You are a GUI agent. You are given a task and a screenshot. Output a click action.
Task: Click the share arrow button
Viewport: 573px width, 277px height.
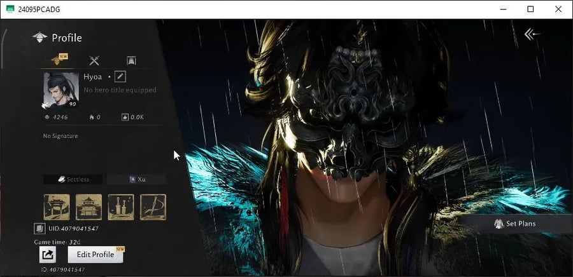[x=47, y=255]
